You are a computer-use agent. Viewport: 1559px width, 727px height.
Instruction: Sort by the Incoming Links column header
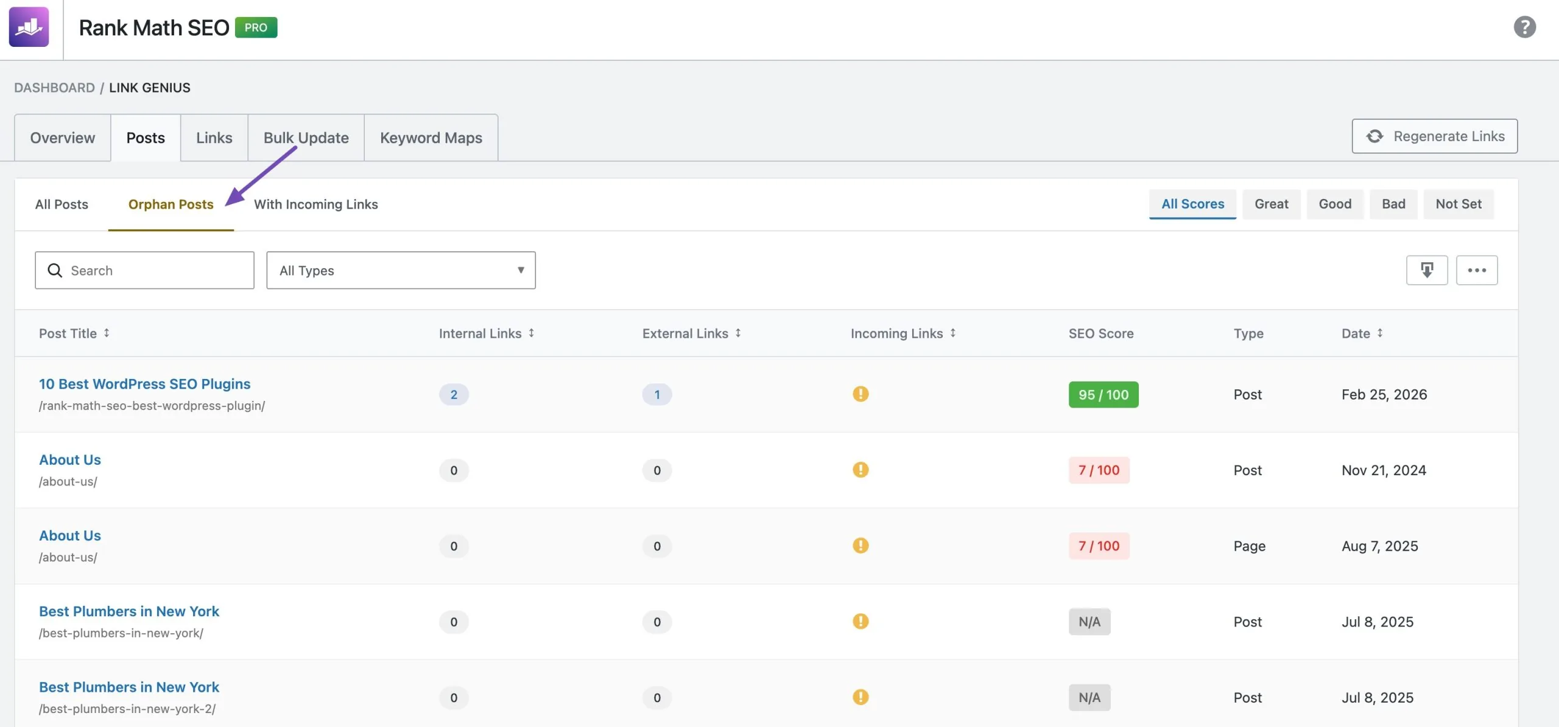[896, 333]
